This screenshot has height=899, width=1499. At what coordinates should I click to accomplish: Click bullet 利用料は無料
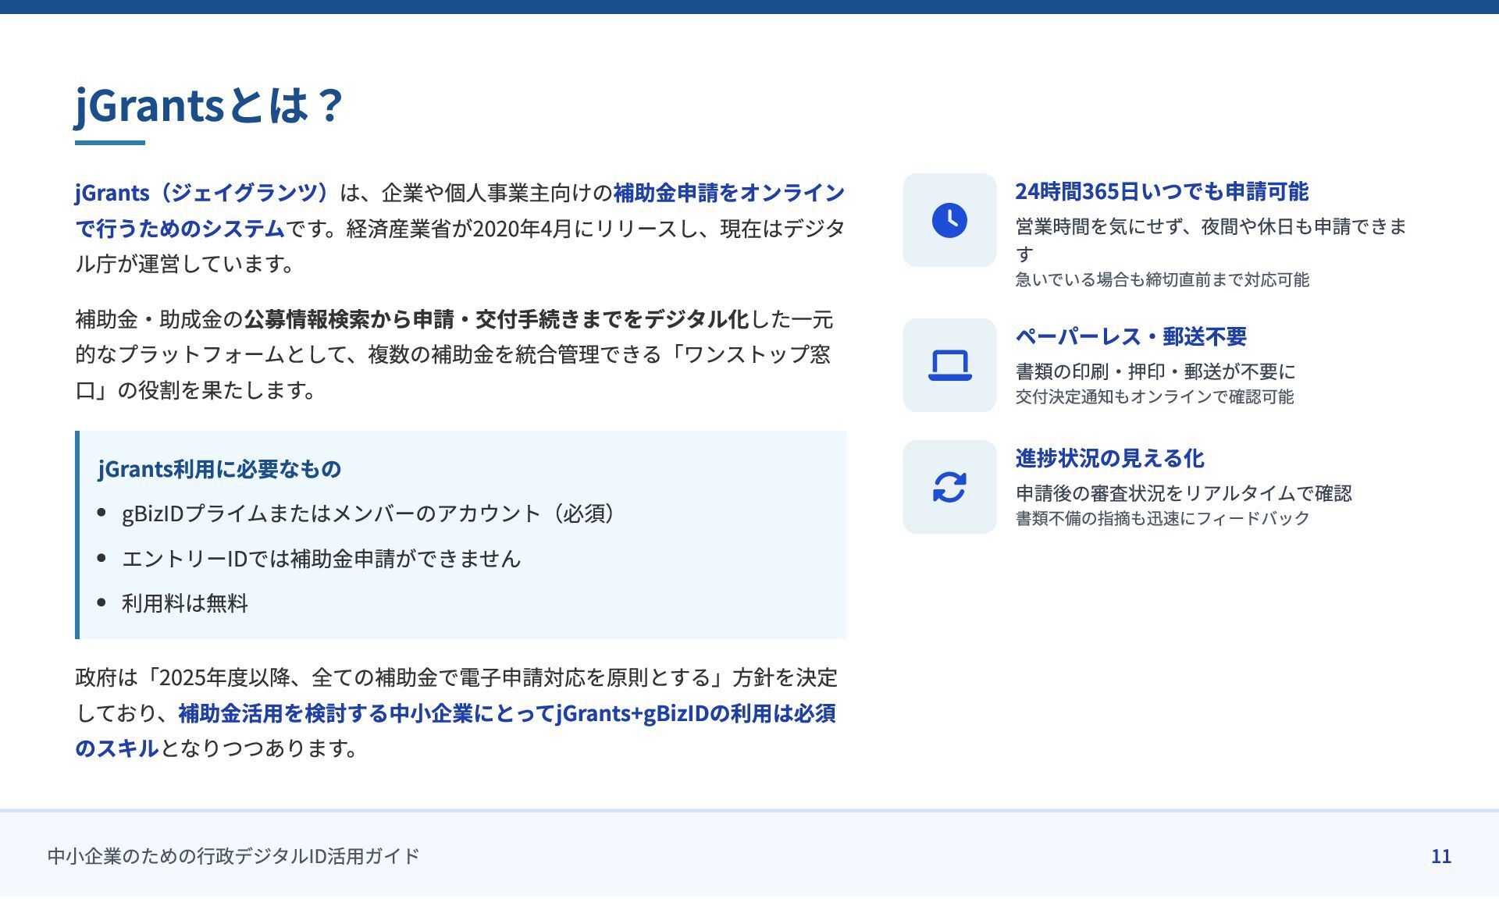click(x=185, y=603)
